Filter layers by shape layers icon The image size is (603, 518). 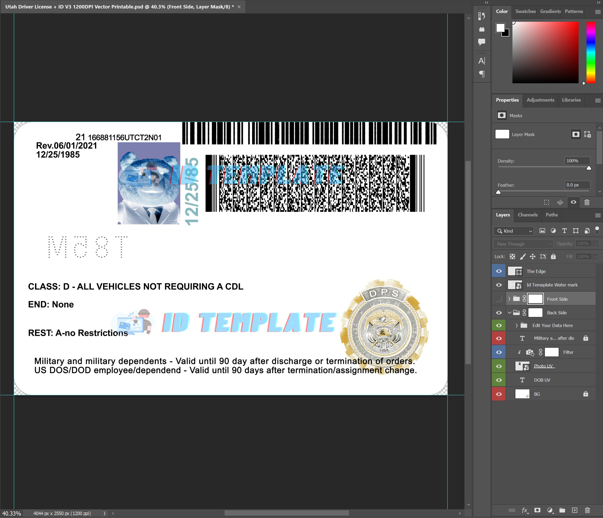(576, 231)
